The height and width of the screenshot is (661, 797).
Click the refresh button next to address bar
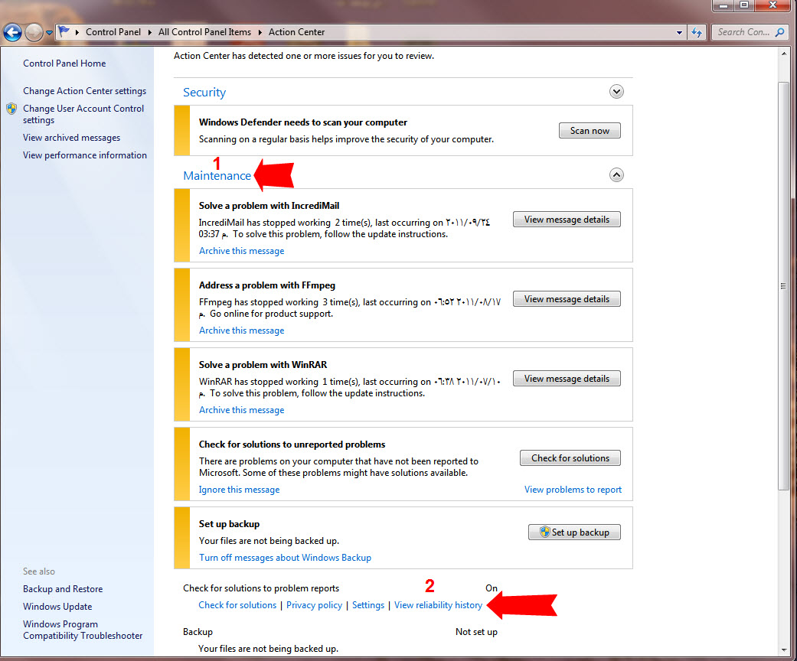point(697,32)
